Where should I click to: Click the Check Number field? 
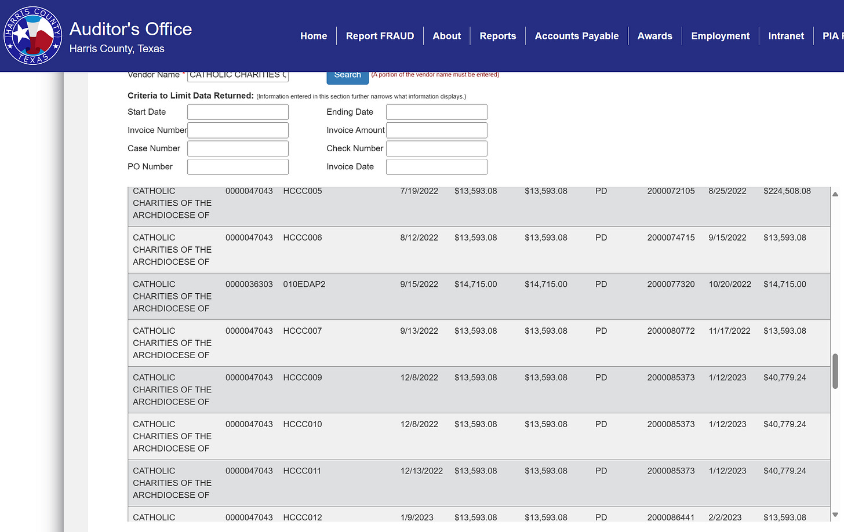pos(436,148)
